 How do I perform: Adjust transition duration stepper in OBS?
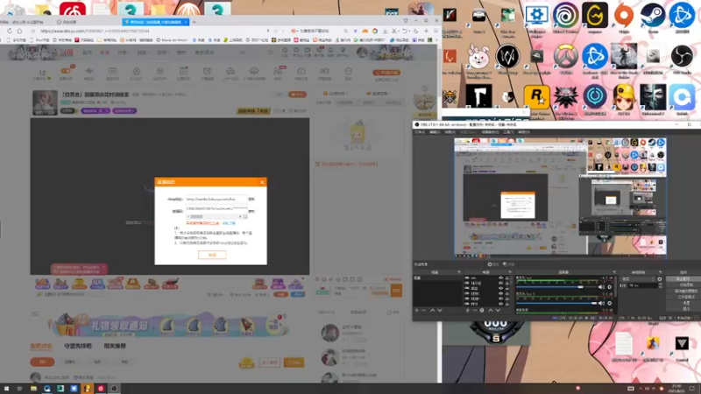click(661, 285)
